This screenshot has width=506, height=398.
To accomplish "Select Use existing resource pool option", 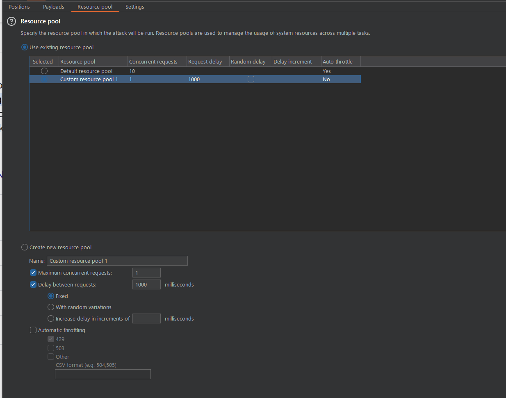I will pyautogui.click(x=25, y=47).
